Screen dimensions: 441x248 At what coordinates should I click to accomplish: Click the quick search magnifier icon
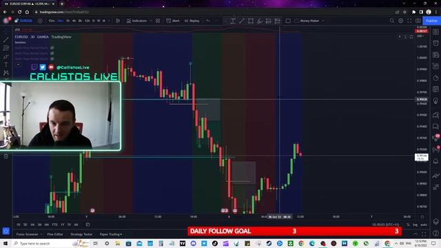[x=392, y=21]
